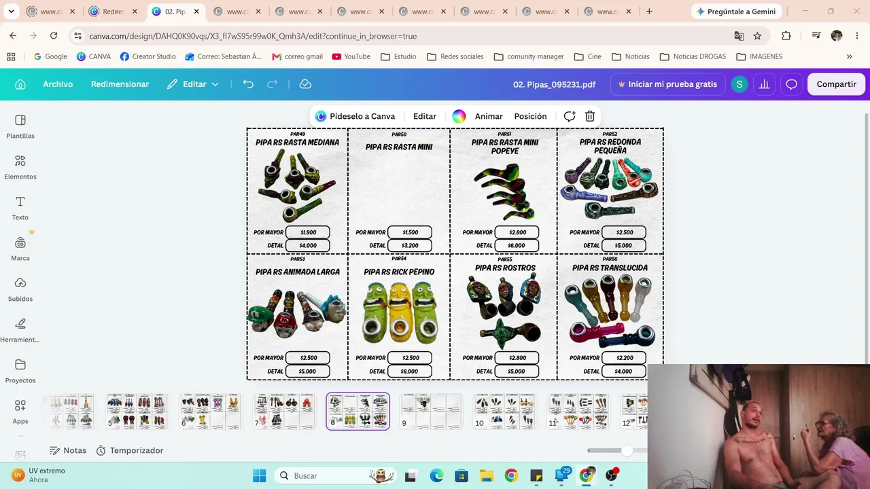Open the Apps panel in sidebar

[x=20, y=412]
